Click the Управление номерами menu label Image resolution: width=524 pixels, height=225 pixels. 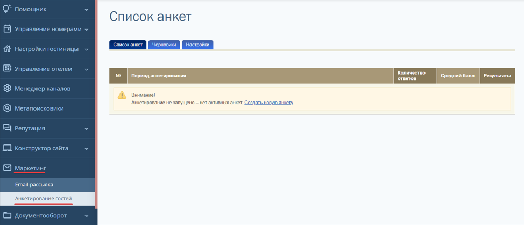coord(48,30)
